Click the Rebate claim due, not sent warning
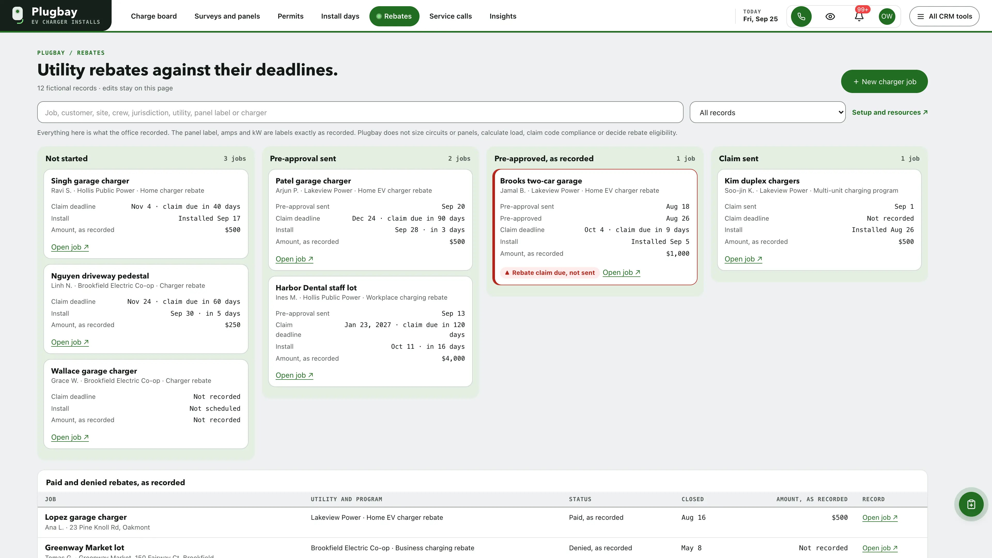Screen dimensions: 992x558 [x=549, y=273]
